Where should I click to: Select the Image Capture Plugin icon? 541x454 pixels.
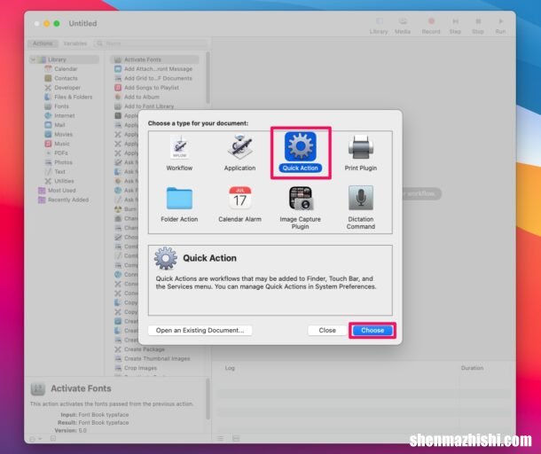point(301,198)
